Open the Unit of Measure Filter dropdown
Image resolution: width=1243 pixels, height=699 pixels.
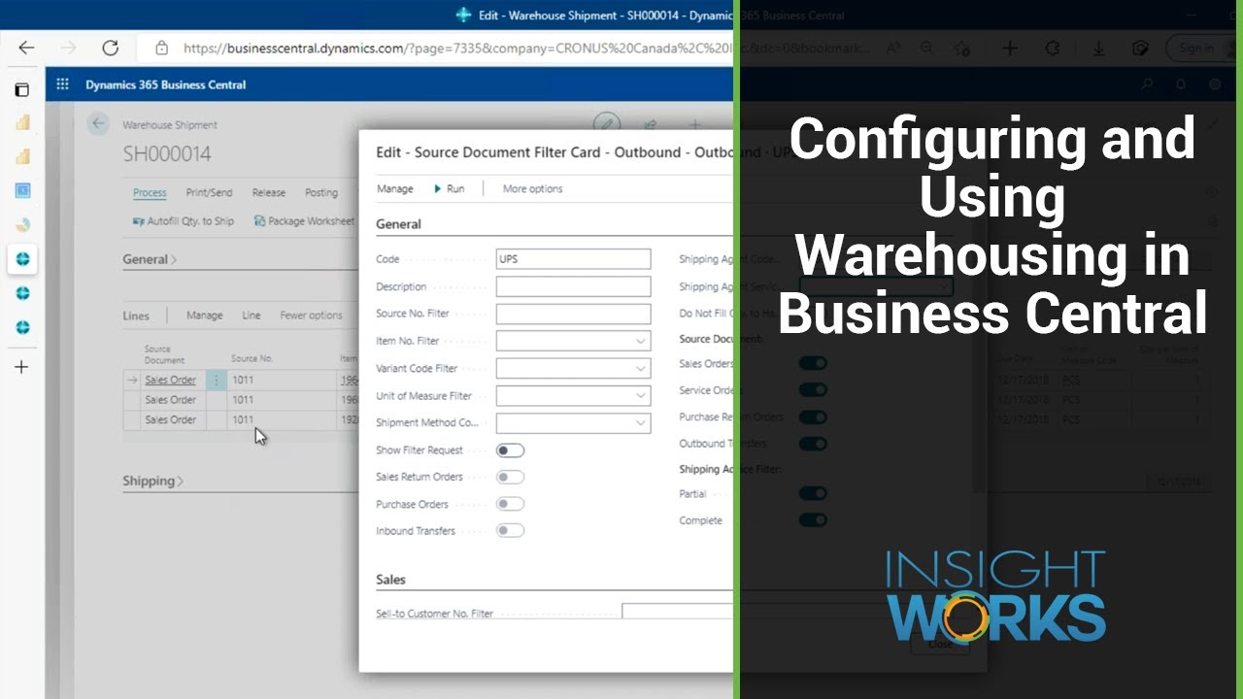coord(641,396)
